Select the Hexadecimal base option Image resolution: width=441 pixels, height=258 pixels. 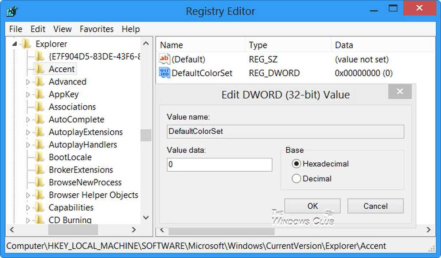click(x=296, y=164)
